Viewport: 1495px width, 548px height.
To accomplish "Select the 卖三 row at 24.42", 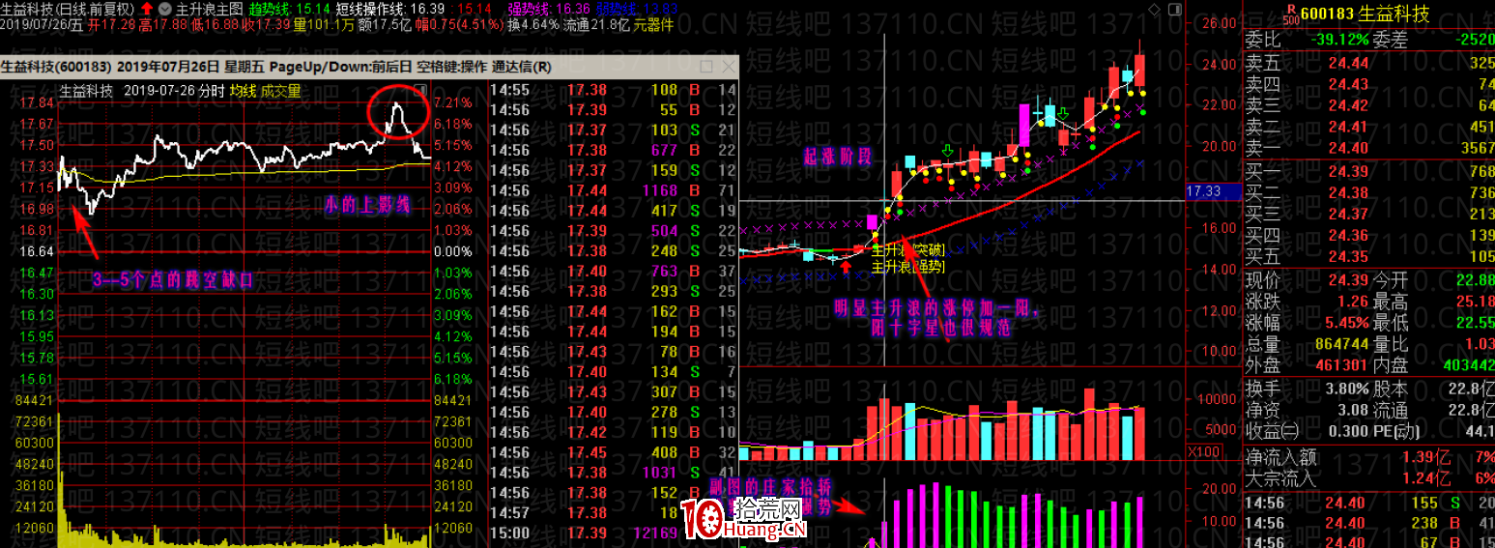I will (1368, 105).
